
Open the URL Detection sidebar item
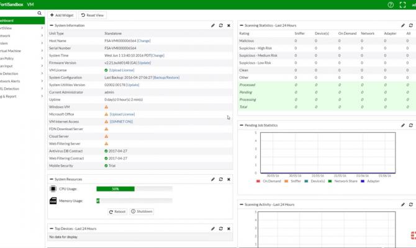(22, 89)
